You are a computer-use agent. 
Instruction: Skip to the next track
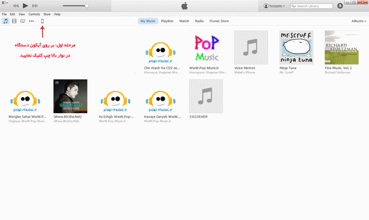point(35,6)
